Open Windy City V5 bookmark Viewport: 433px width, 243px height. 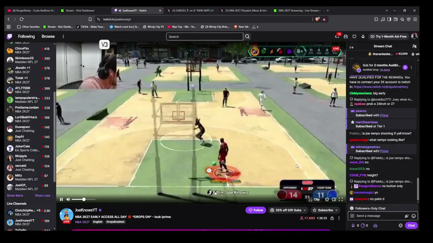click(153, 27)
